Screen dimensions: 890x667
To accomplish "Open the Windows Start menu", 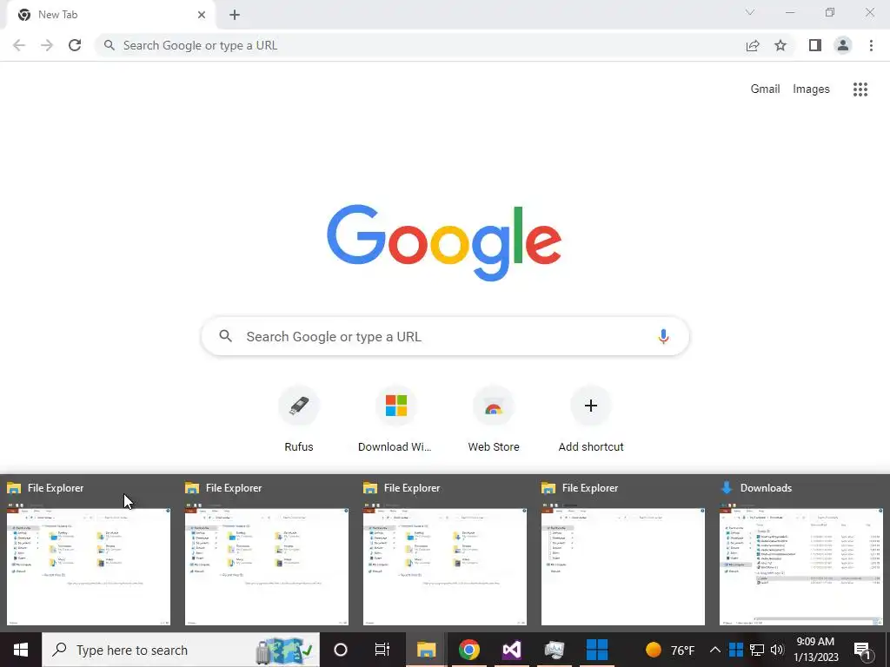I will 21,650.
